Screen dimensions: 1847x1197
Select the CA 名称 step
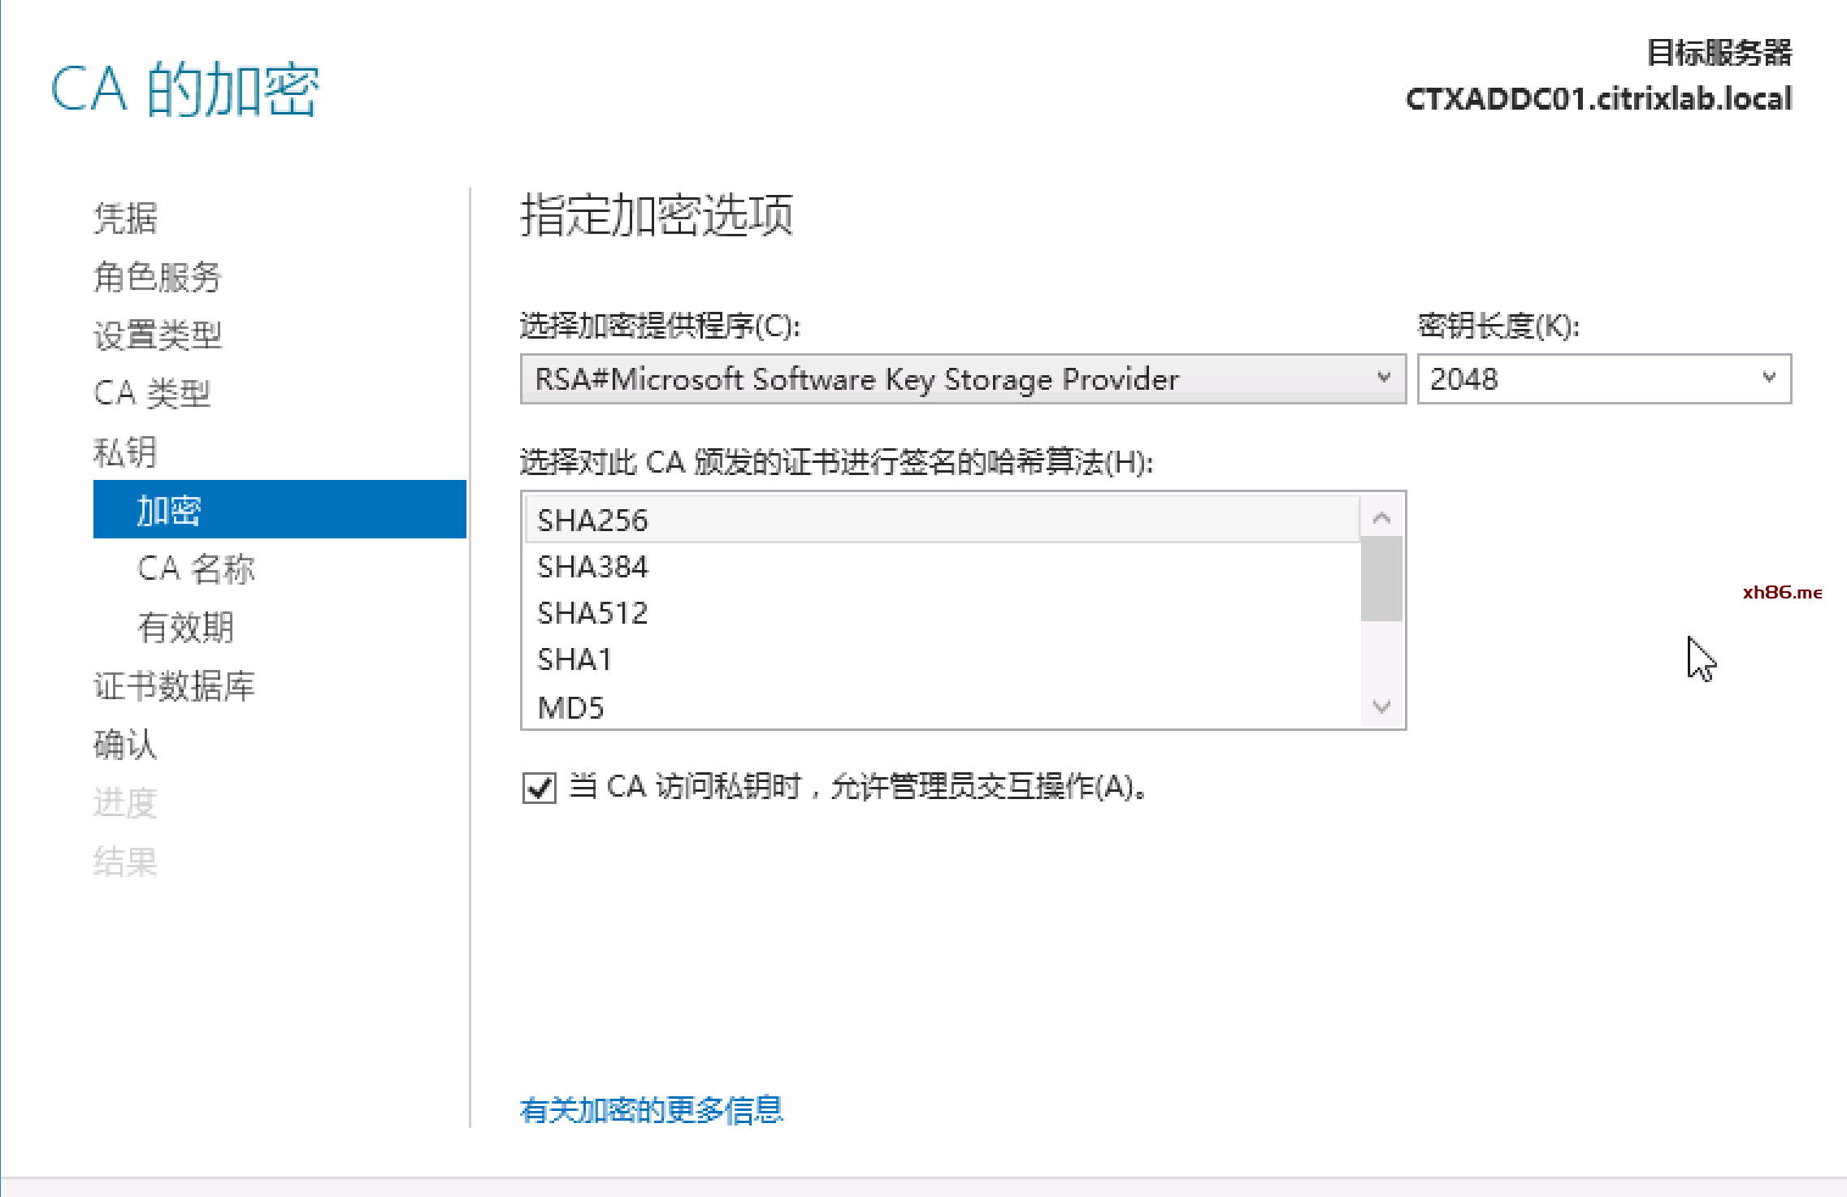click(196, 568)
